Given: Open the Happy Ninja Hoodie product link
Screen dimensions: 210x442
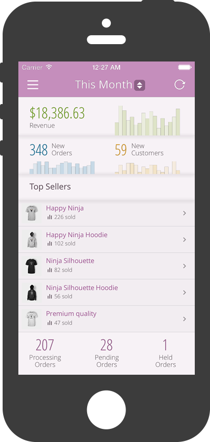Looking at the screenshot, I should (77, 235).
